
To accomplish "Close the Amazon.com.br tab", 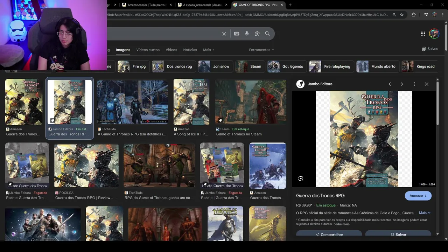I will [171, 5].
